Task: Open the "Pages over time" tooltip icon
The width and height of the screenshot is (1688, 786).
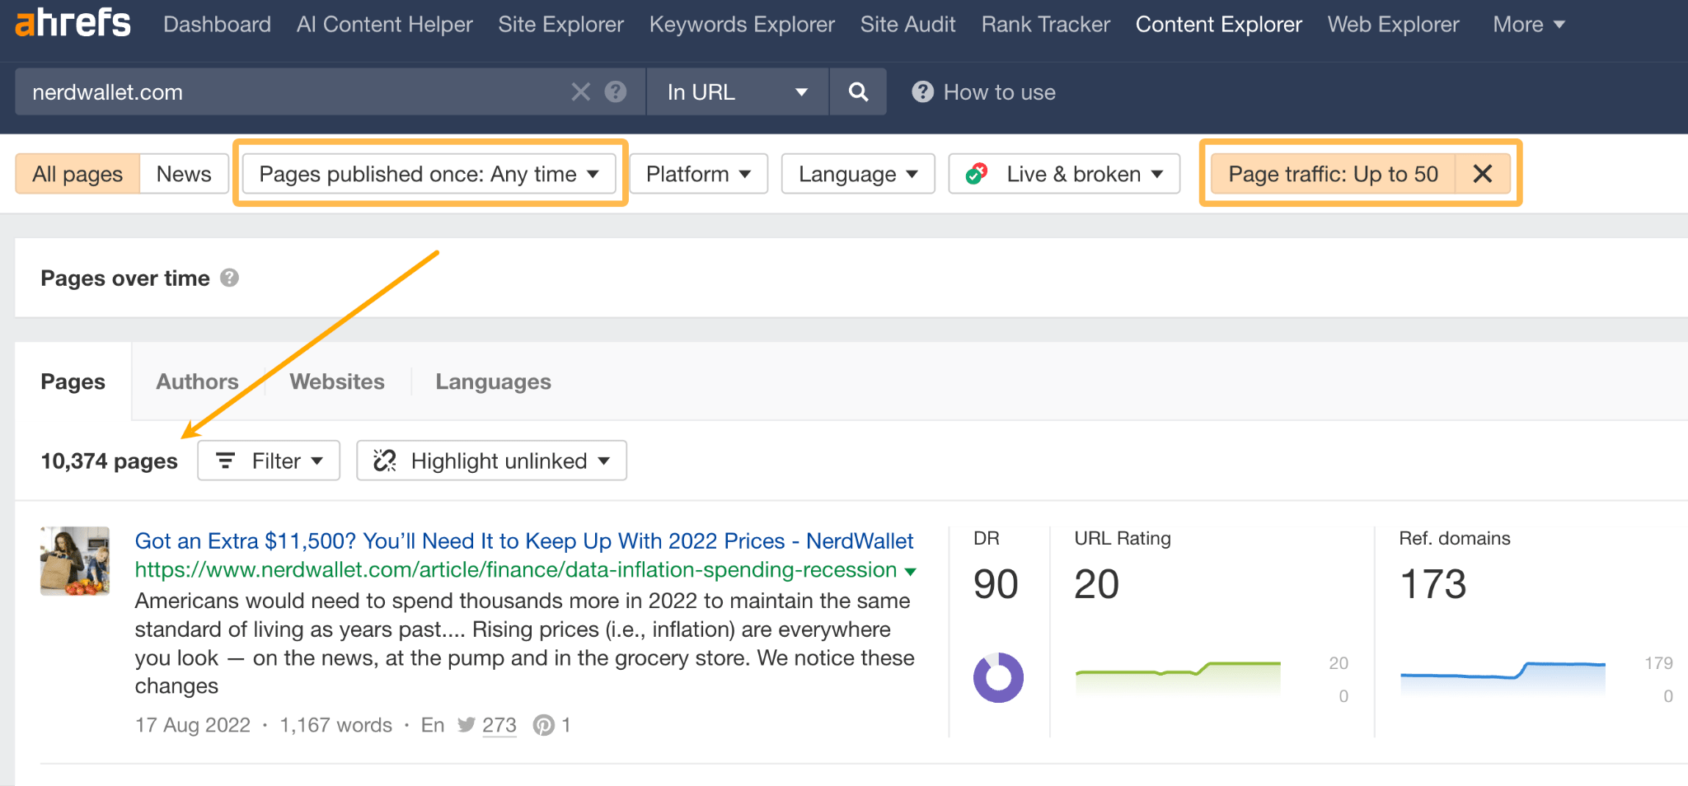Action: tap(228, 278)
